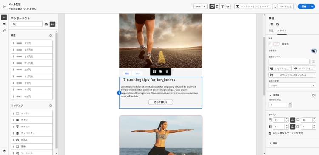The height and width of the screenshot is (155, 319).
Task: Switch to plain text view
Action: click(222, 6)
